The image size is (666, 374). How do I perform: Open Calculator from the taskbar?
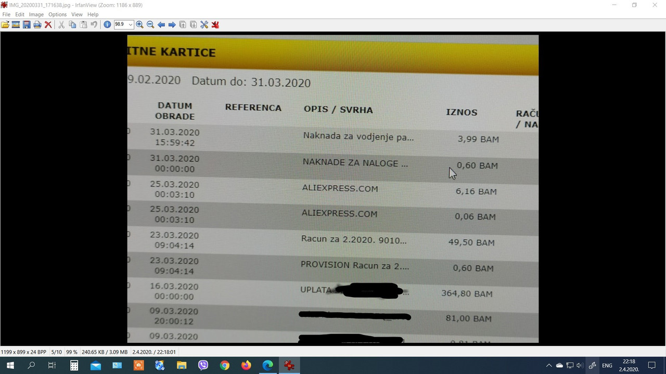74,366
